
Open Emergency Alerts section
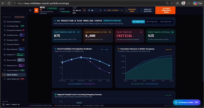[x=14, y=40]
